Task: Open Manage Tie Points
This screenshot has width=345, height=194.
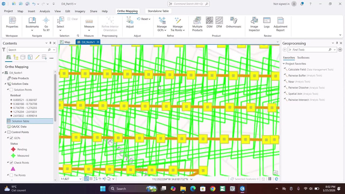Action: tap(178, 24)
